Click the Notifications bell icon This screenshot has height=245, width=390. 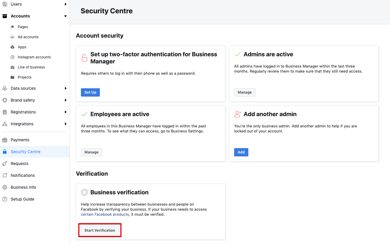(x=5, y=175)
